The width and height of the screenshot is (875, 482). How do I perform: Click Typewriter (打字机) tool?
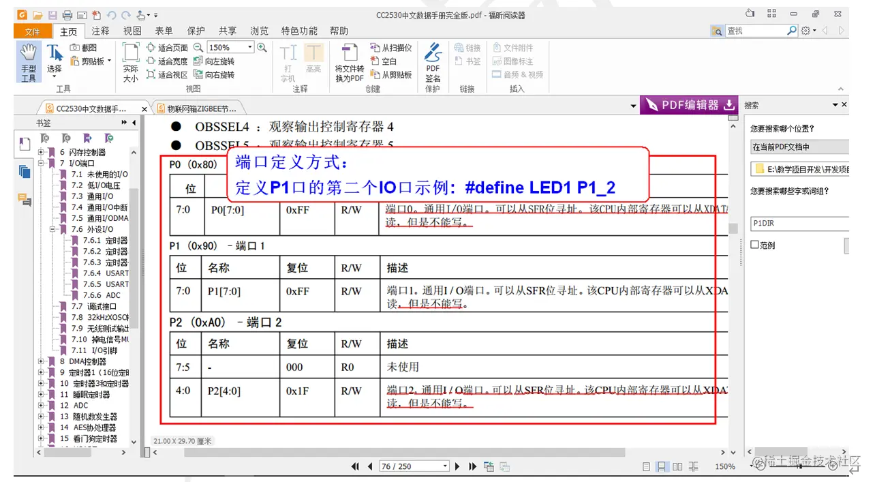tap(288, 63)
